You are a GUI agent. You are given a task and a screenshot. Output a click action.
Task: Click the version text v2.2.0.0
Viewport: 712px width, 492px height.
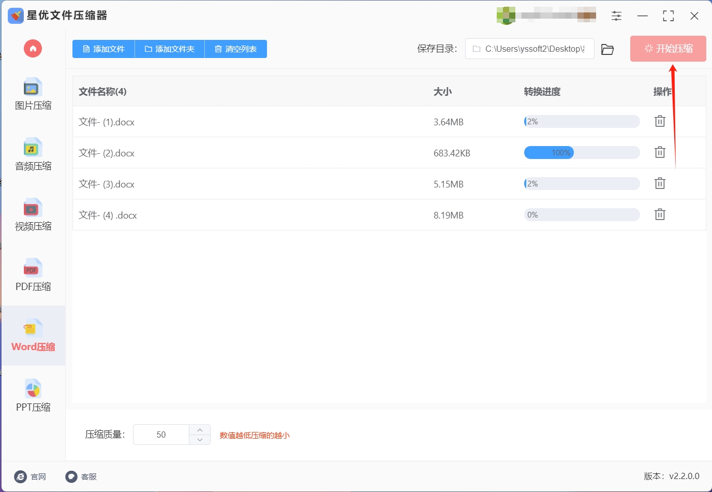point(684,476)
